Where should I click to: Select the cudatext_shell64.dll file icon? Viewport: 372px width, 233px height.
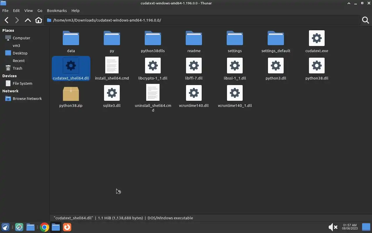pos(71,66)
